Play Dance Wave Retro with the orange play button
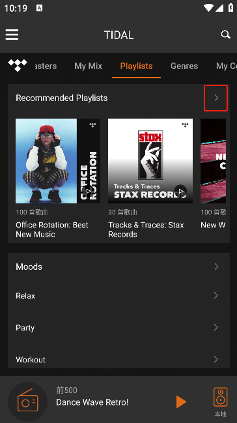The width and height of the screenshot is (237, 423). [181, 402]
